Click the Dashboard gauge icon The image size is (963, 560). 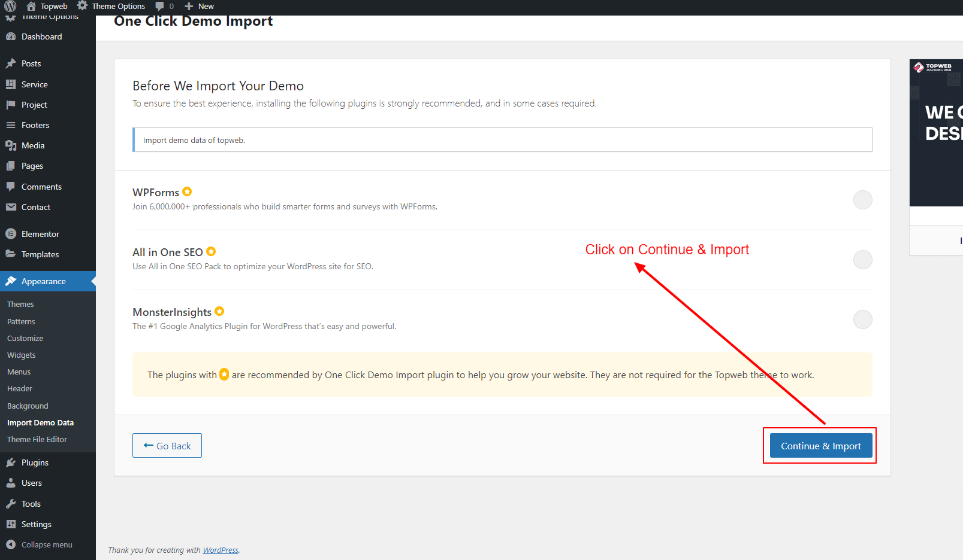(11, 36)
